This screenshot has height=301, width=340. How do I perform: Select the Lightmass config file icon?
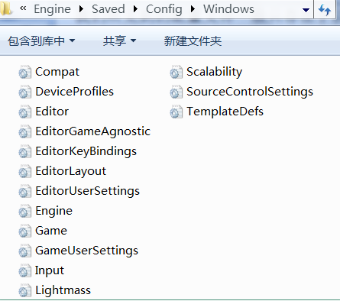click(24, 290)
